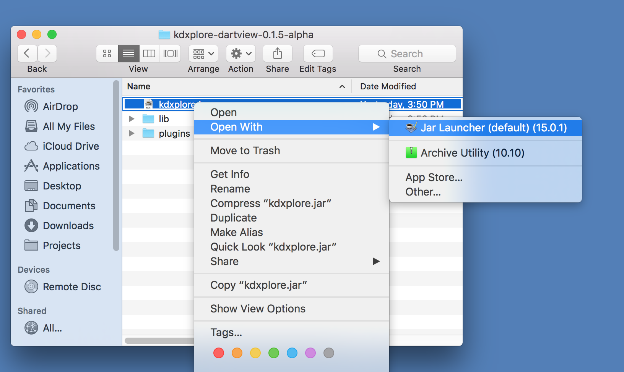Choose Make Alias
Image resolution: width=624 pixels, height=372 pixels.
click(292, 232)
